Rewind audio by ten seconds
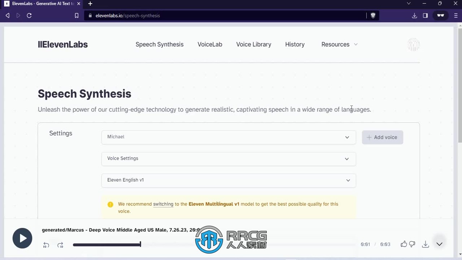 click(46, 245)
